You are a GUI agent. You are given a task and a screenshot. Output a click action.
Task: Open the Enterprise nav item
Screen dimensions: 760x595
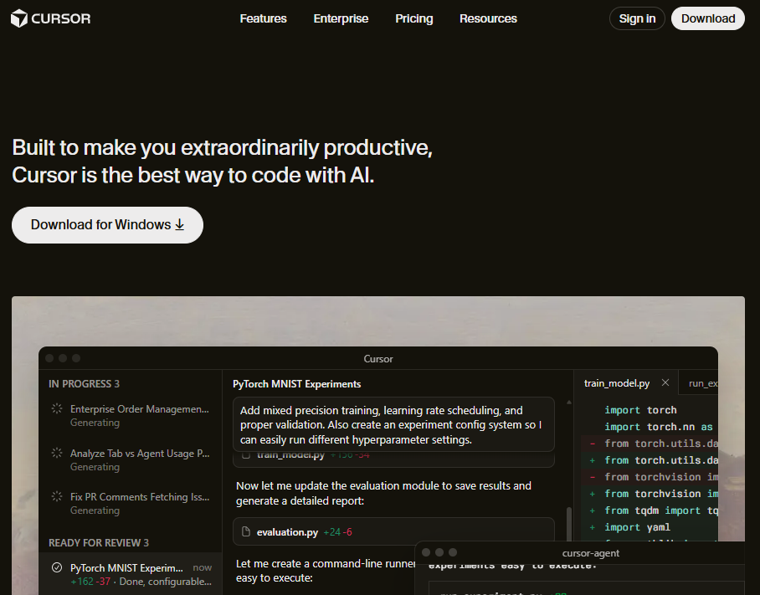point(341,18)
